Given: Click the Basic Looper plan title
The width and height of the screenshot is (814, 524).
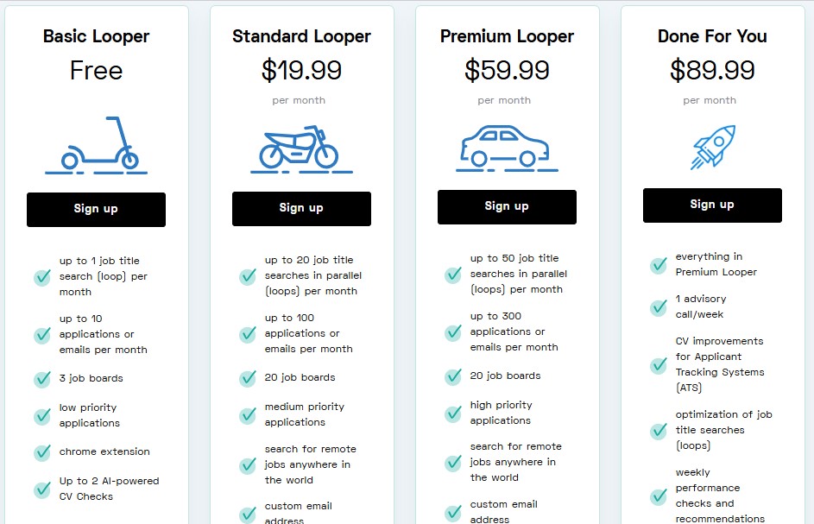Looking at the screenshot, I should click(x=96, y=36).
